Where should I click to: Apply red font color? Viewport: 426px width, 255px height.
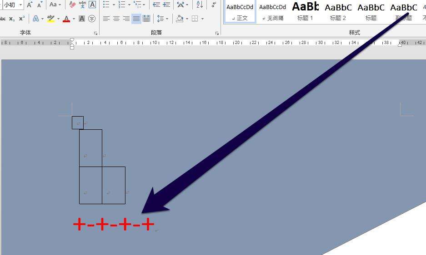[x=66, y=19]
